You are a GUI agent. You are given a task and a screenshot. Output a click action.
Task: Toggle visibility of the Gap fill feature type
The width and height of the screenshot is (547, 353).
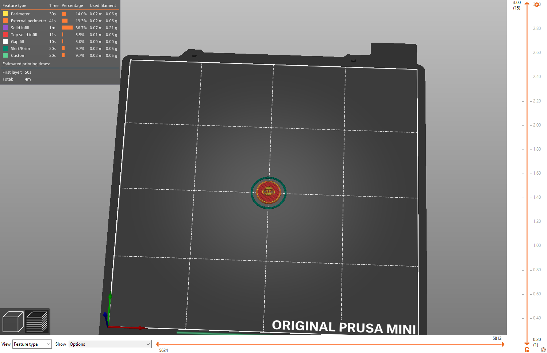pyautogui.click(x=5, y=41)
